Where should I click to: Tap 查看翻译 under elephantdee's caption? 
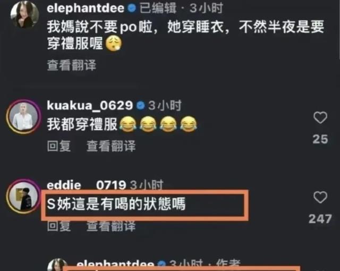72,65
